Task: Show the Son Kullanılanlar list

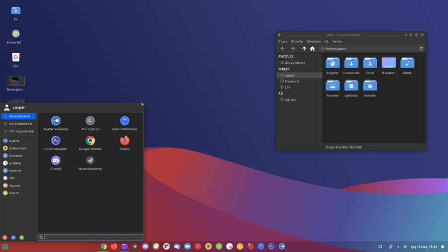Action: coord(19,124)
